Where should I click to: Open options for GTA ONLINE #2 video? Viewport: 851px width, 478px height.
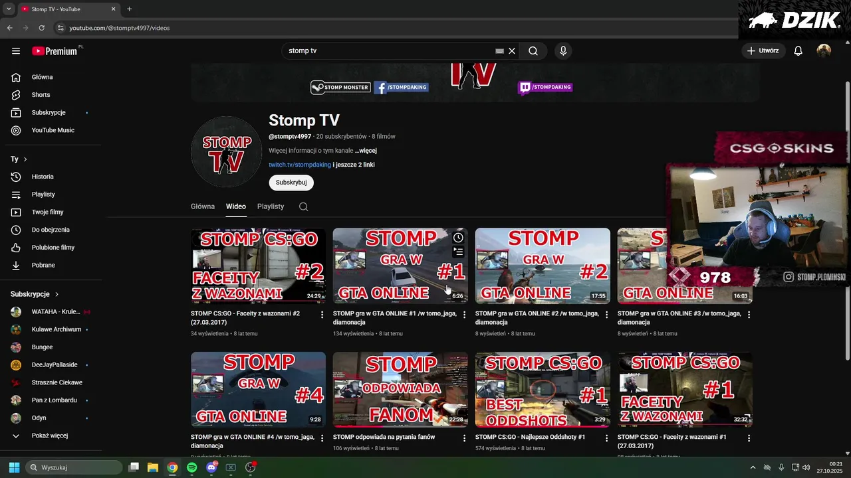607,315
